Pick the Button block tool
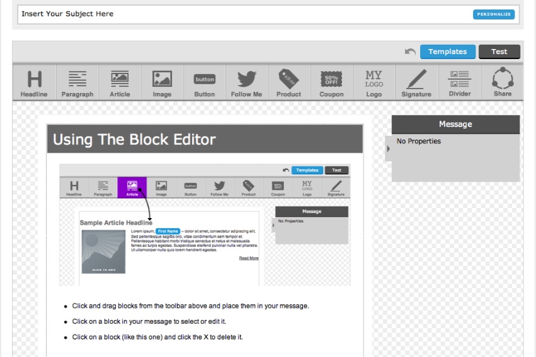This screenshot has height=357, width=536. [205, 83]
